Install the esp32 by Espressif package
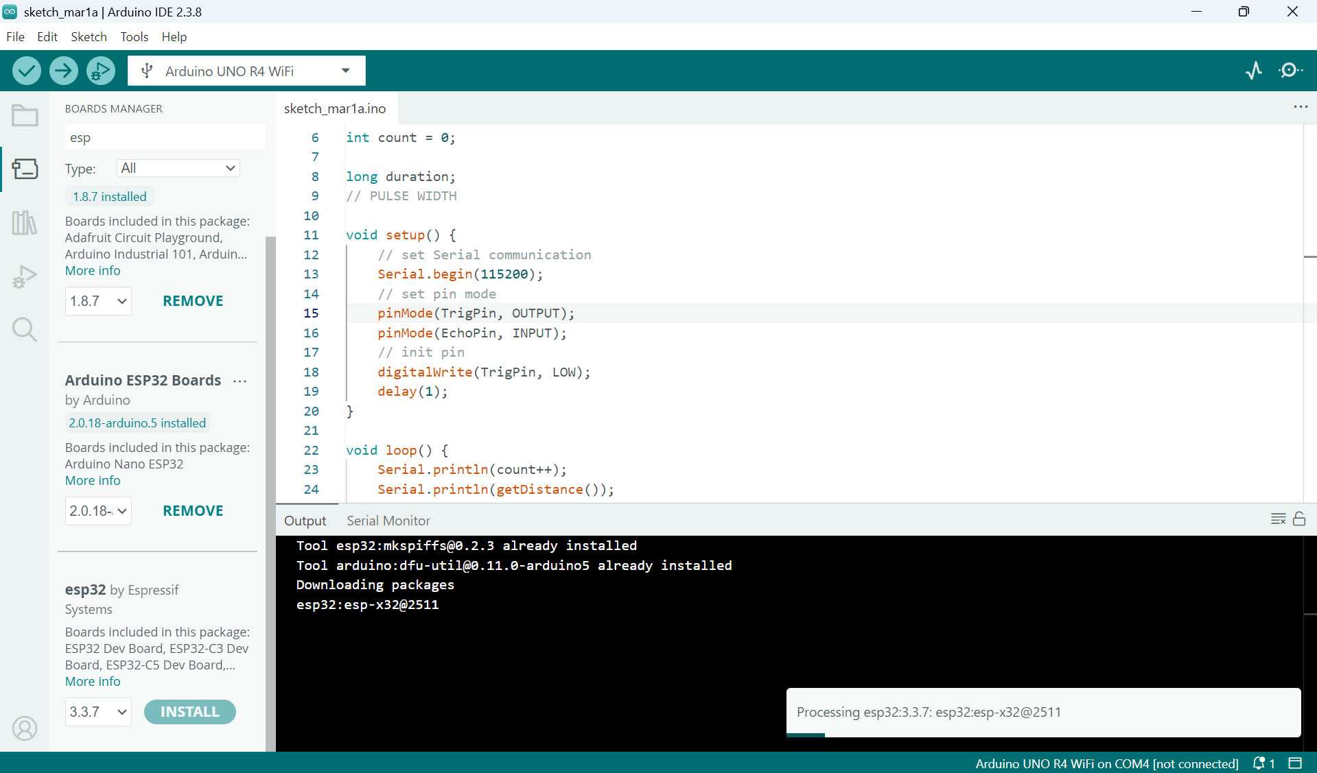This screenshot has height=773, width=1317. pyautogui.click(x=190, y=712)
